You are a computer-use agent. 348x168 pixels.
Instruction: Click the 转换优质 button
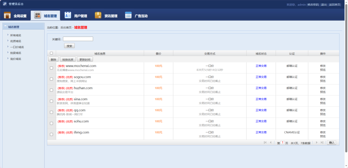tap(68, 59)
